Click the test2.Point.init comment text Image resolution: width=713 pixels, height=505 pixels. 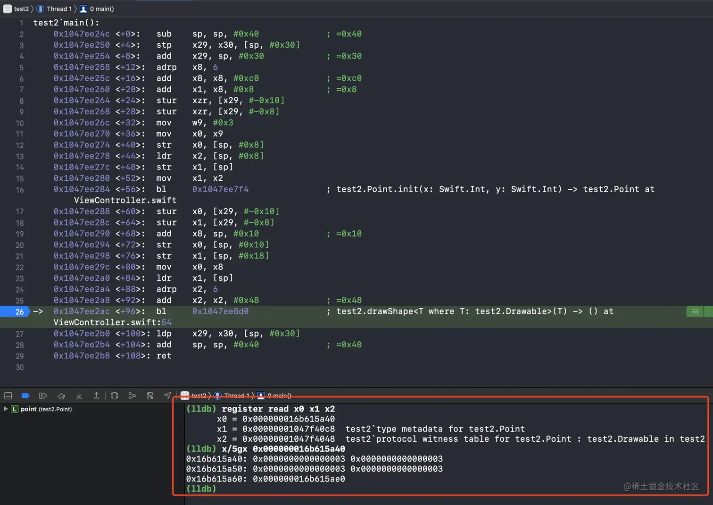point(496,189)
